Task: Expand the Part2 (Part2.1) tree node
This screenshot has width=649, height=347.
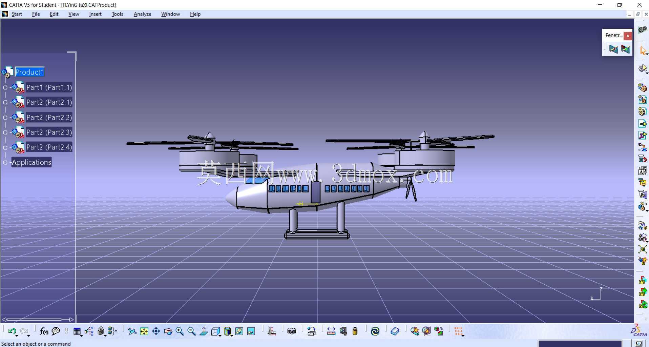Action: [x=5, y=102]
